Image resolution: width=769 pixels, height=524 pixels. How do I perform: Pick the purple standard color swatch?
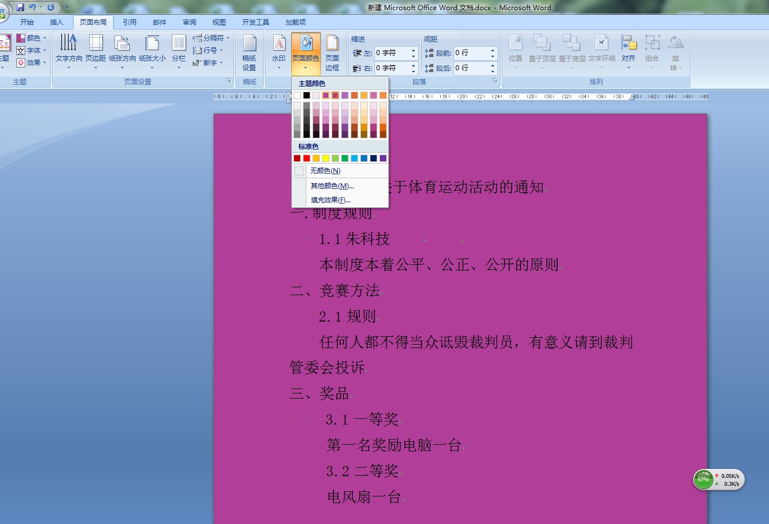[383, 159]
